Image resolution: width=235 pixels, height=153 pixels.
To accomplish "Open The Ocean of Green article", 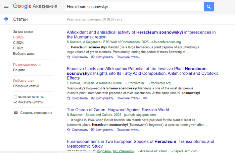I will [x=118, y=110].
